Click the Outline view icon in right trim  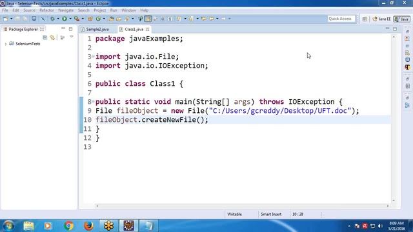point(407,105)
